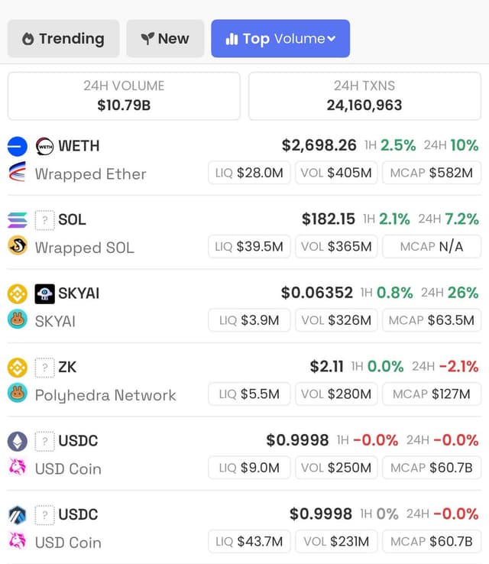Click the SKYAI MCAP $63.5M badge
This screenshot has height=564, width=489.
point(432,320)
